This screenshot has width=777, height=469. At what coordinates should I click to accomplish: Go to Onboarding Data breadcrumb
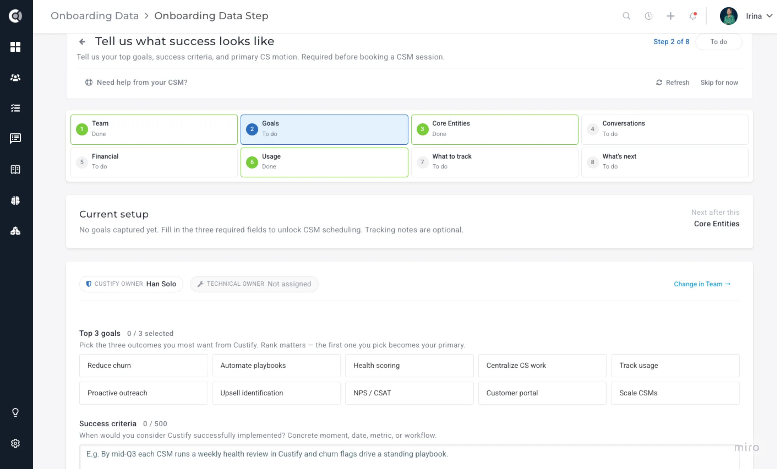point(94,16)
